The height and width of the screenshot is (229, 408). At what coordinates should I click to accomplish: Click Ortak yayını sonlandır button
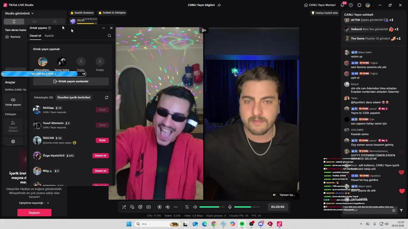coord(71,81)
